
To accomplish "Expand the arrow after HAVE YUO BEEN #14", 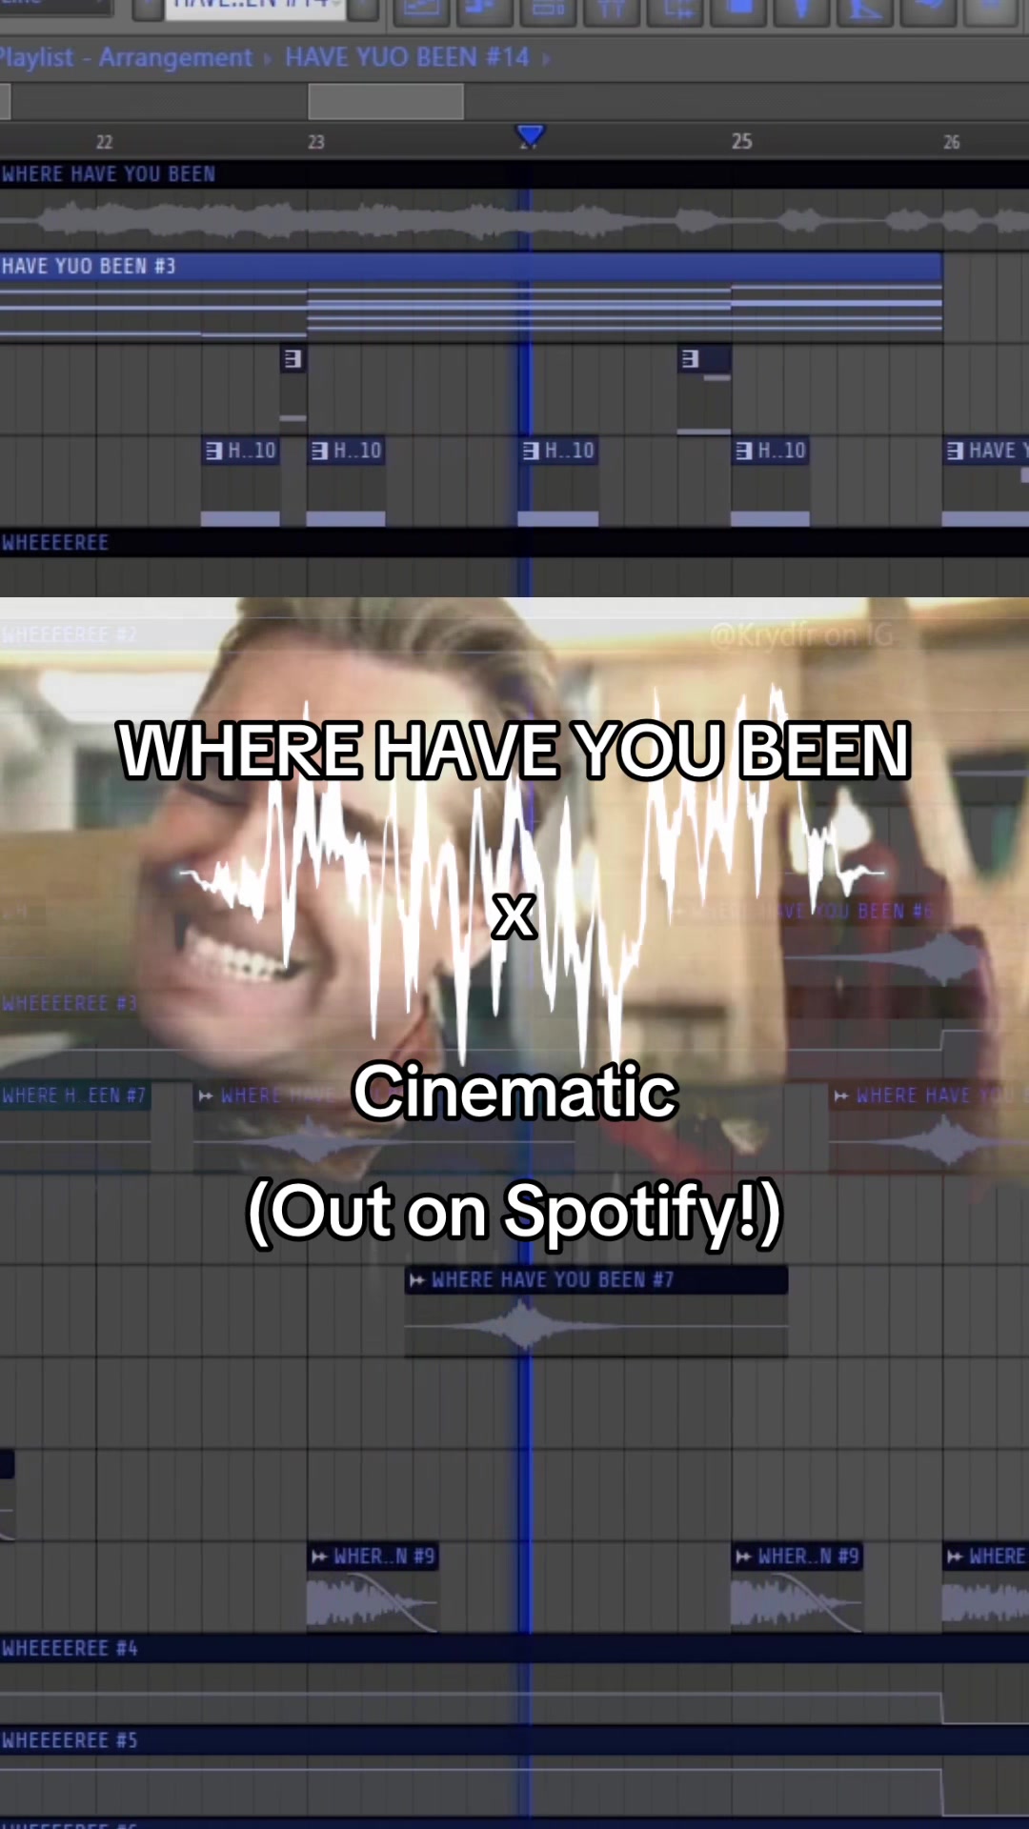I will [x=546, y=58].
